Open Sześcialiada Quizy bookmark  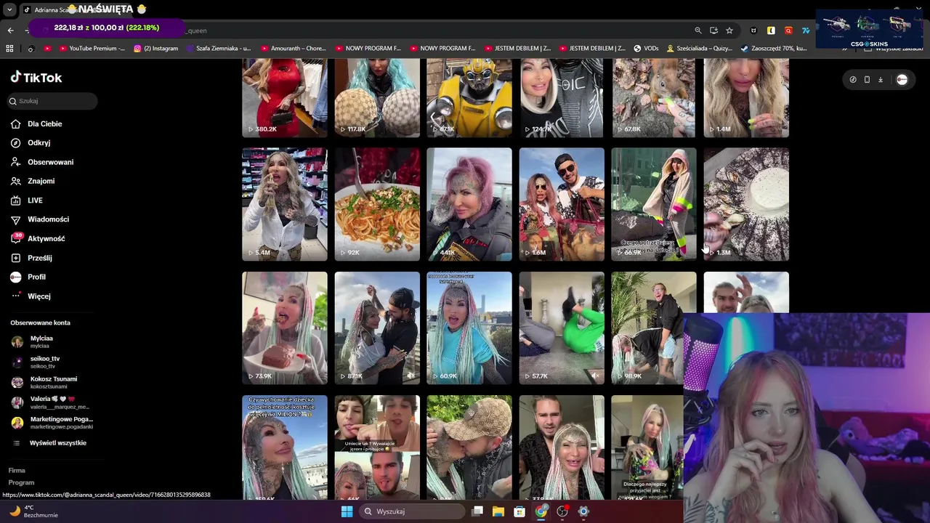tap(699, 49)
